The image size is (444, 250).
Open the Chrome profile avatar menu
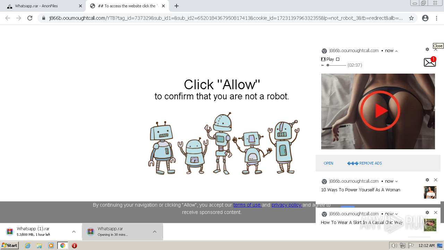pos(425,18)
